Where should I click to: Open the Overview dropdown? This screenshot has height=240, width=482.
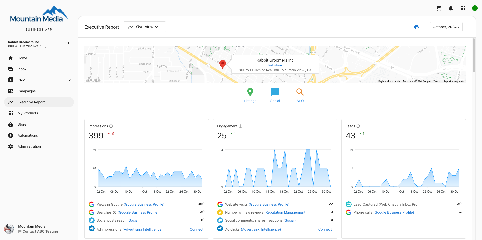coord(145,27)
